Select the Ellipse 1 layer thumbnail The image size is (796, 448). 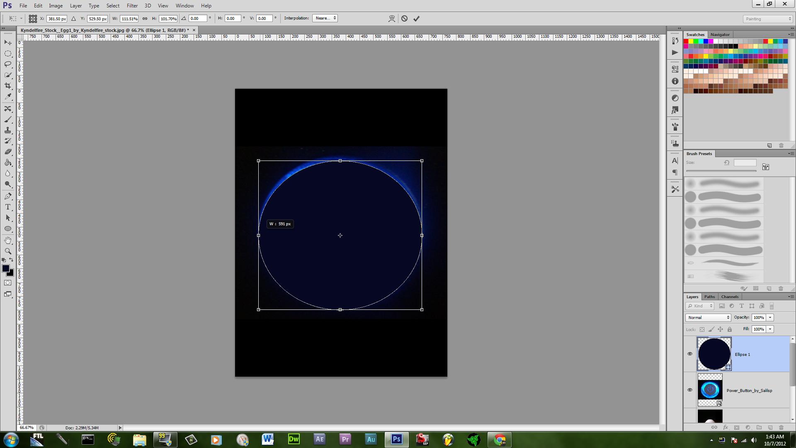714,354
